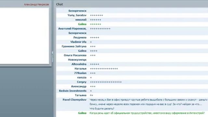
Task: Select the Наталья chat name
Action: pyautogui.click(x=81, y=69)
